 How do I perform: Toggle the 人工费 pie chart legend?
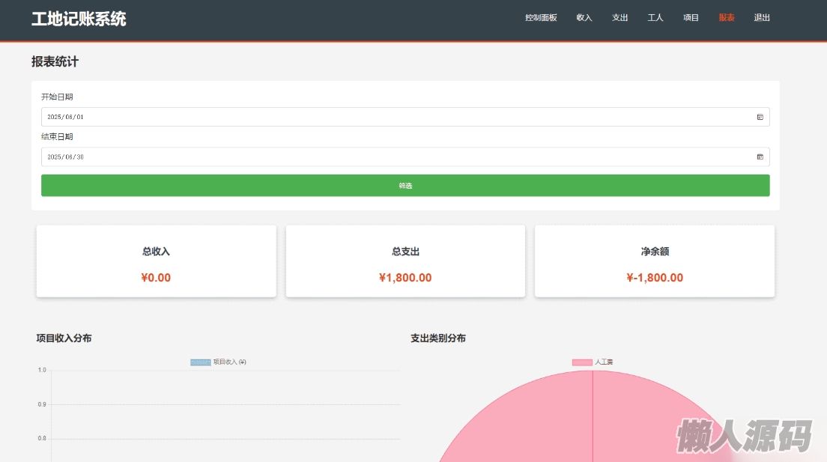604,362
